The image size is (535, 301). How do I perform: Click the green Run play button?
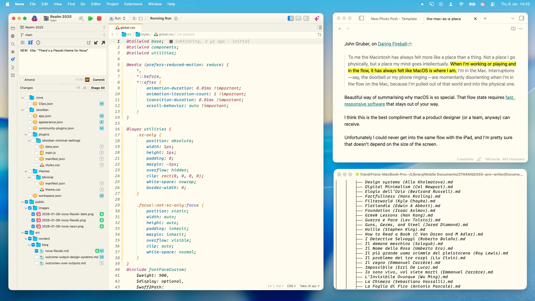[90, 18]
